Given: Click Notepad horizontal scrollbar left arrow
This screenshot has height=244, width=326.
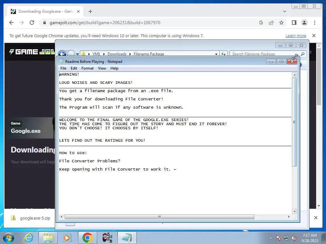Looking at the screenshot, I should click(61, 217).
